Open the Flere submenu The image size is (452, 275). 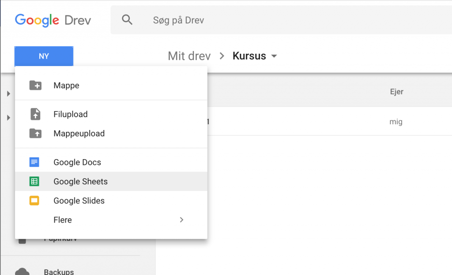point(111,220)
